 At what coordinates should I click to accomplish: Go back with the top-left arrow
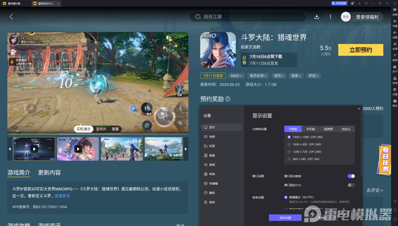[x=11, y=17]
